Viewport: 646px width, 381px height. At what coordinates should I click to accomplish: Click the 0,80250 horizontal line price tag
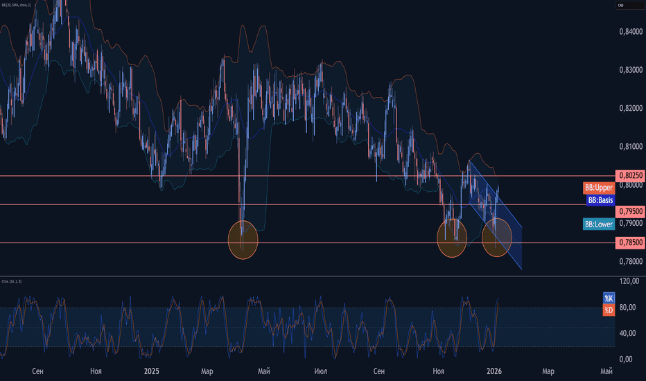(630, 175)
